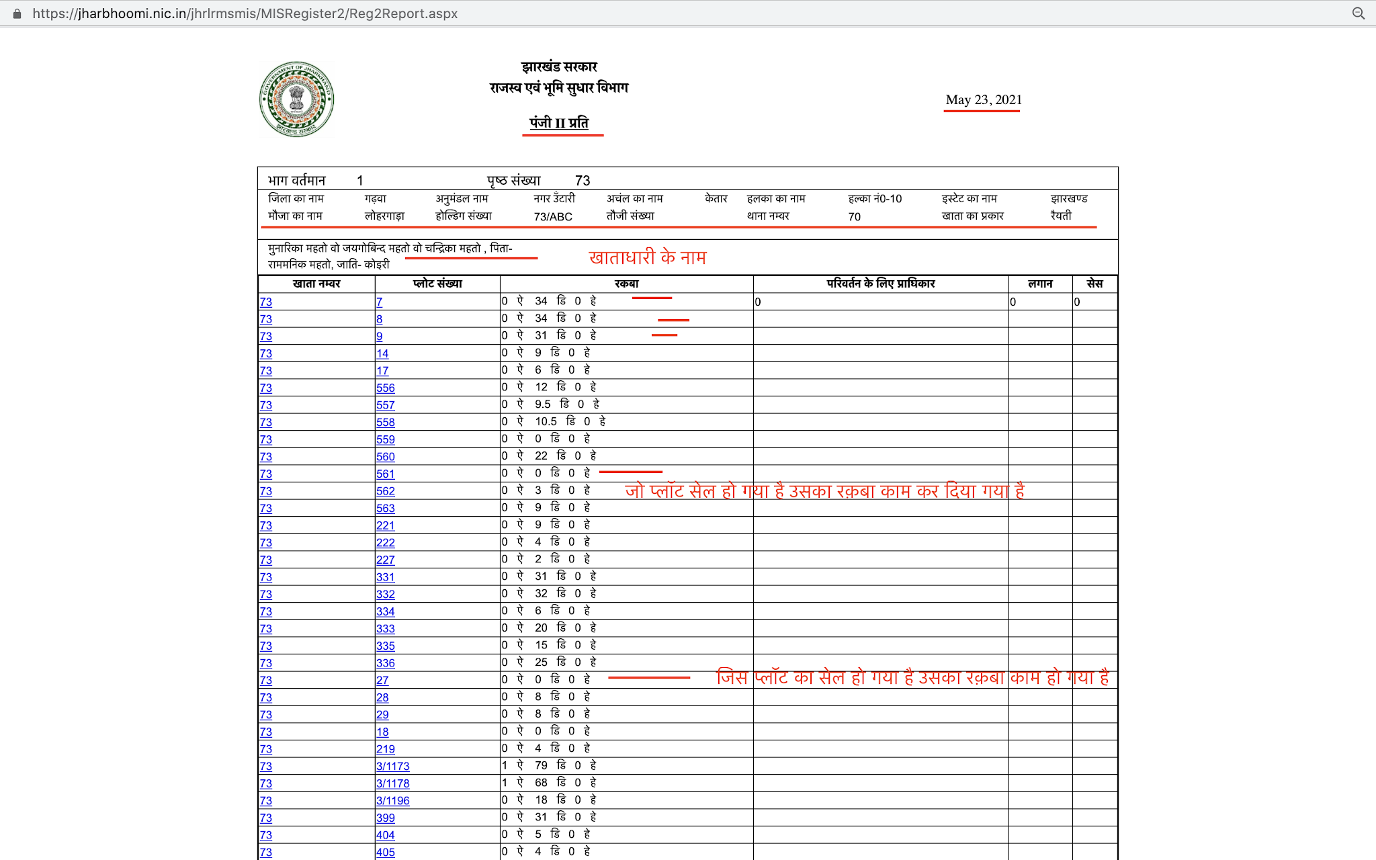Click the पंजी II प्रति heading
Screen dimensions: 1376x860
point(558,122)
